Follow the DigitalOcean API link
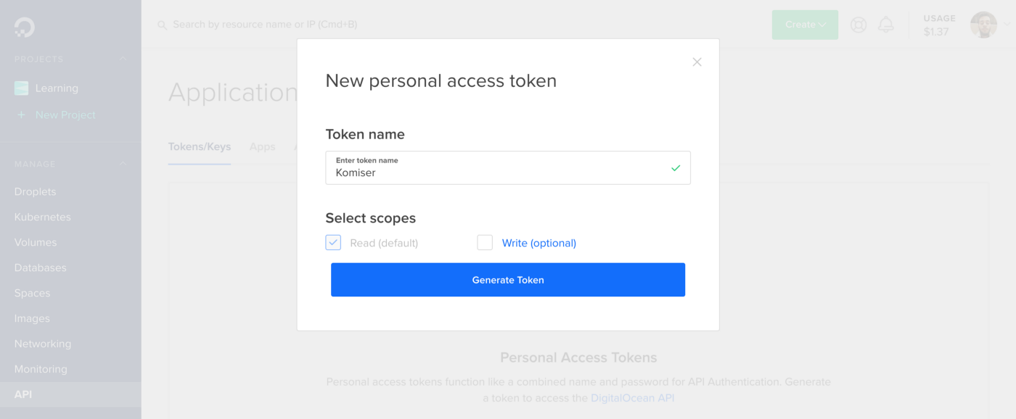Screen dimensions: 1016x419 click(632, 398)
